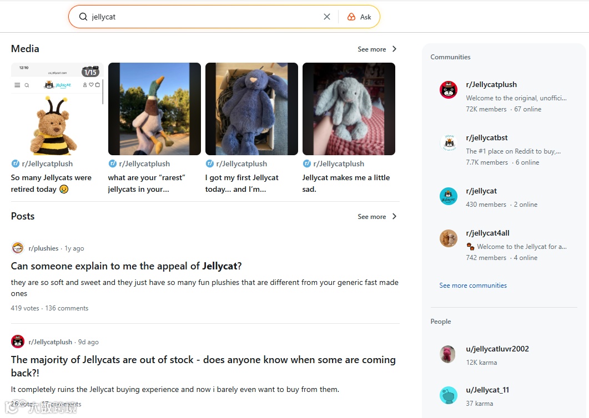Viewport: 589px width, 418px height.
Task: Click the 1/15 gallery counter badge
Action: (x=90, y=72)
